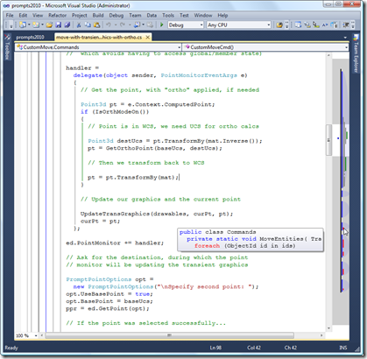This screenshot has width=367, height=359.
Task: Click 'ed.PointMonitor += handler;' code line
Action: pyautogui.click(x=115, y=243)
